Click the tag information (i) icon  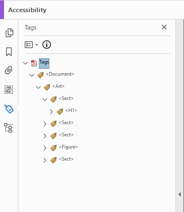[x=47, y=45]
